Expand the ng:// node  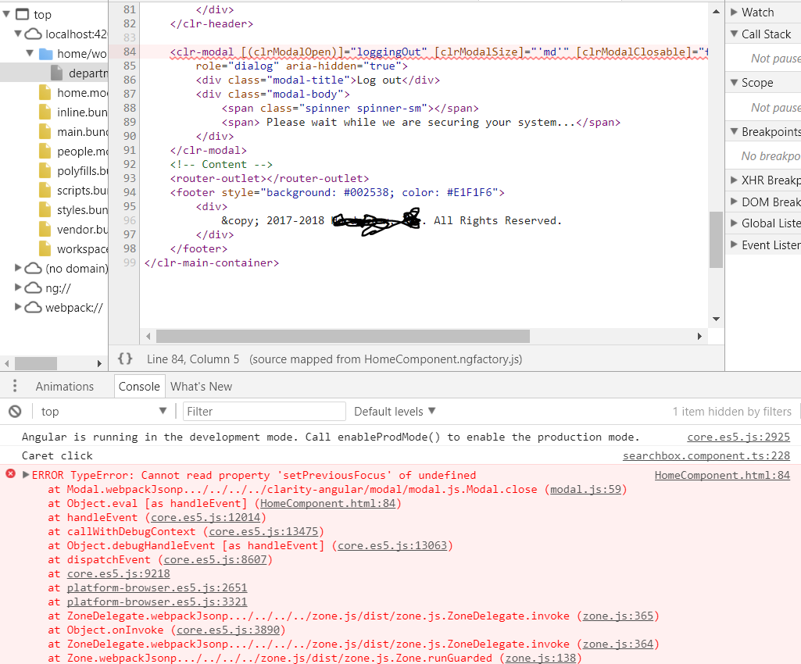(x=18, y=287)
